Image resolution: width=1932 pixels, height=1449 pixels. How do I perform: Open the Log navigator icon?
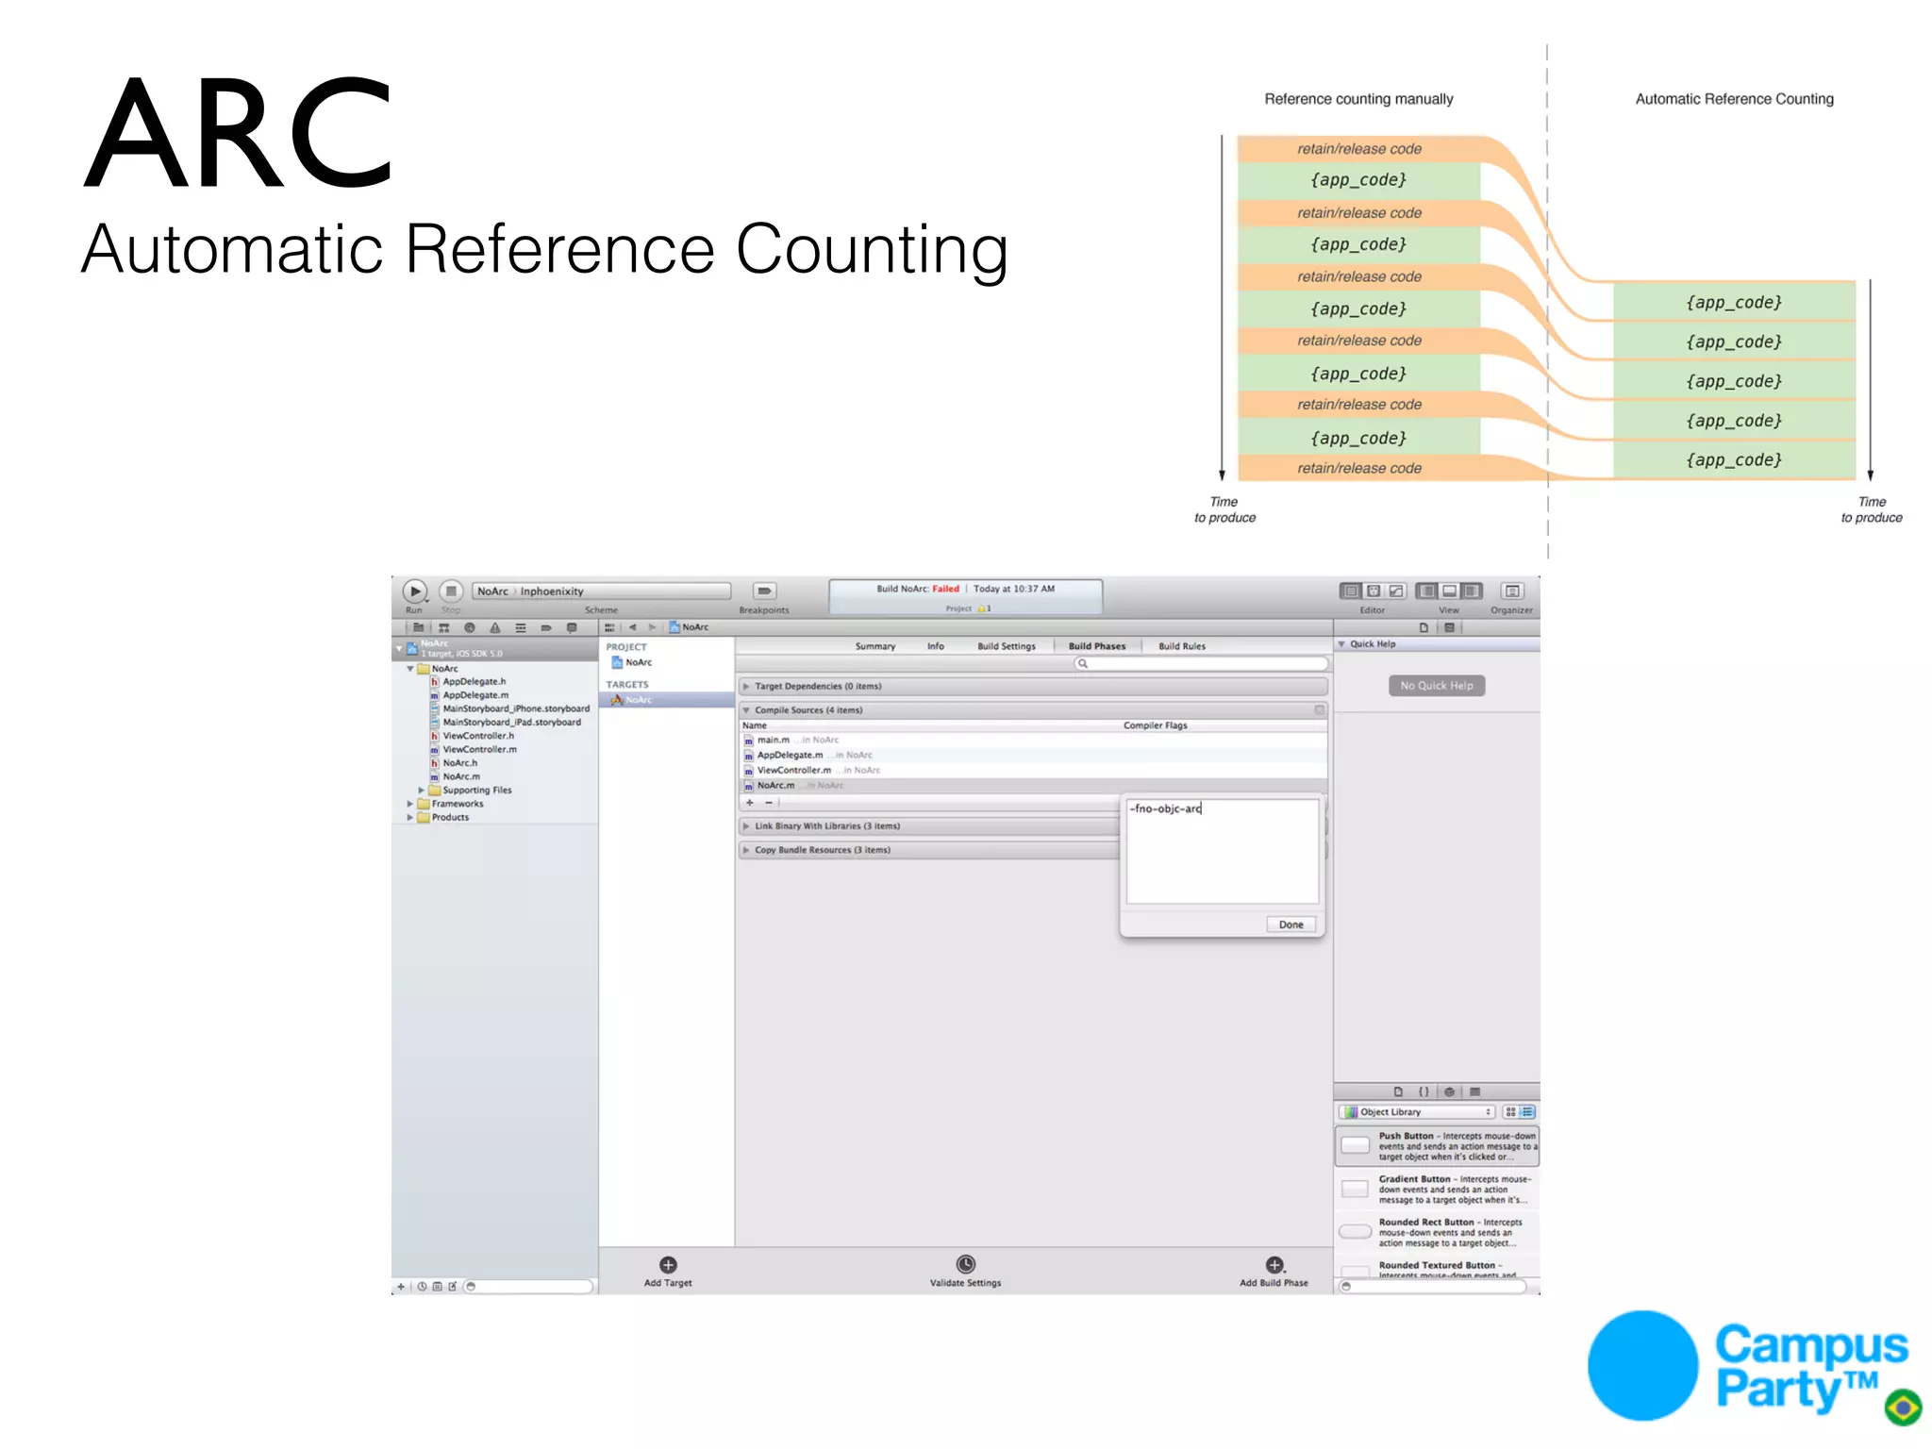571,627
